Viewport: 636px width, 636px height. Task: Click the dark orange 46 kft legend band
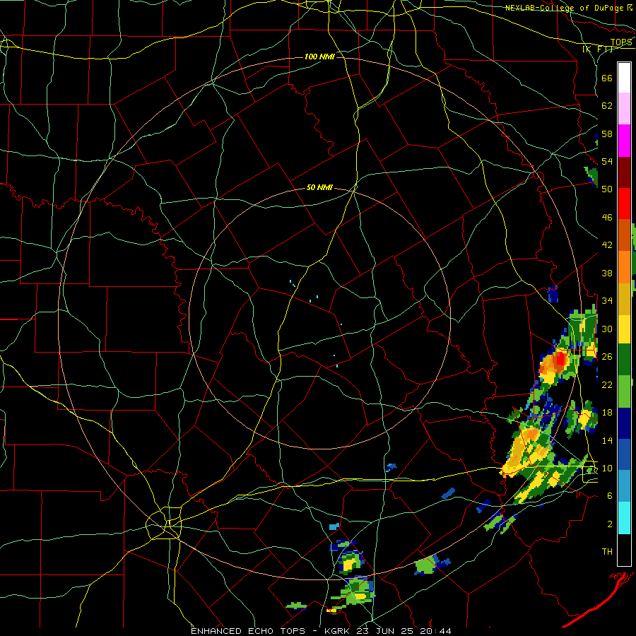point(624,235)
